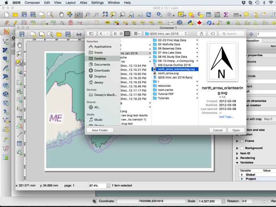Select the Identify Features tool

pos(159,15)
